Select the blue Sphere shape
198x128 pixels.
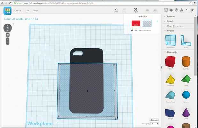[186, 95]
